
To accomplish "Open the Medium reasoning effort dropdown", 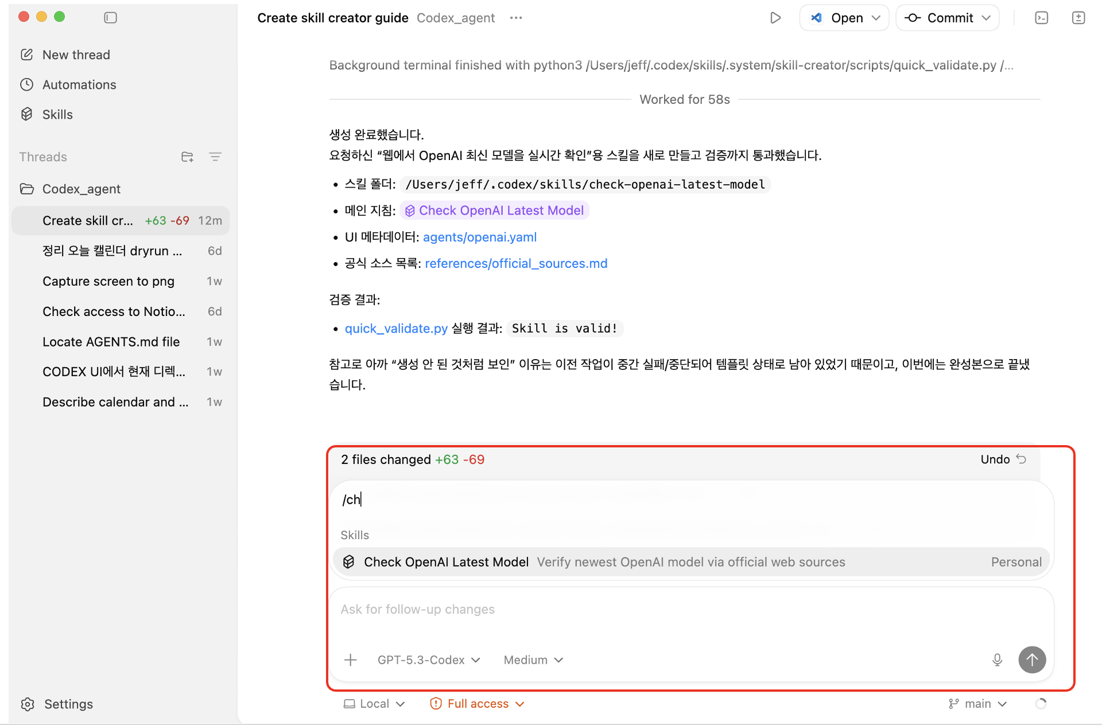I will (x=533, y=660).
